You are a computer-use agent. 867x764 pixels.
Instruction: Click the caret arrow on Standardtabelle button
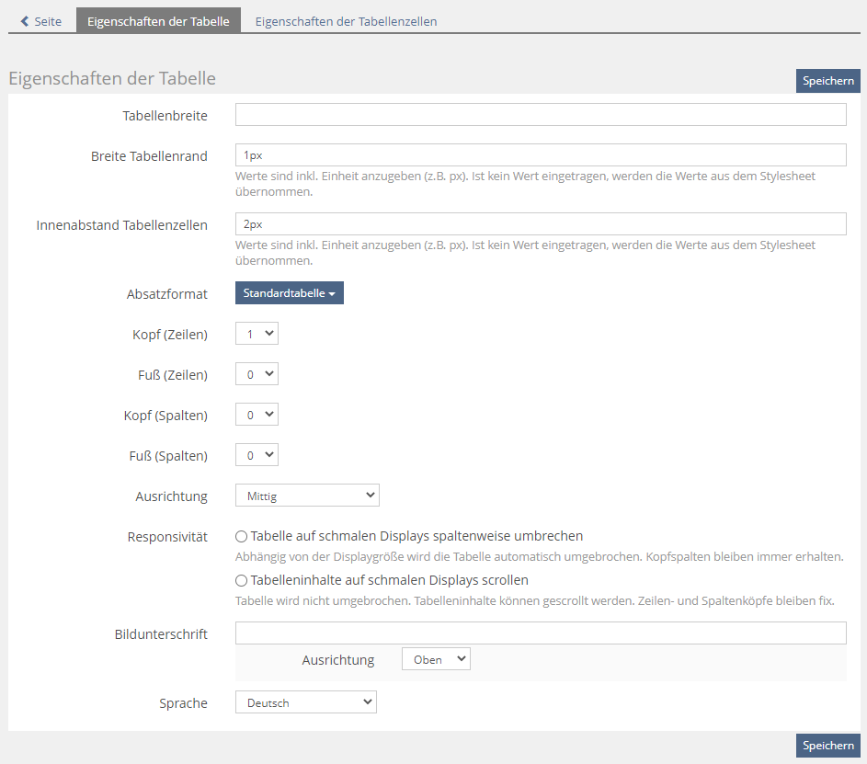click(x=332, y=294)
